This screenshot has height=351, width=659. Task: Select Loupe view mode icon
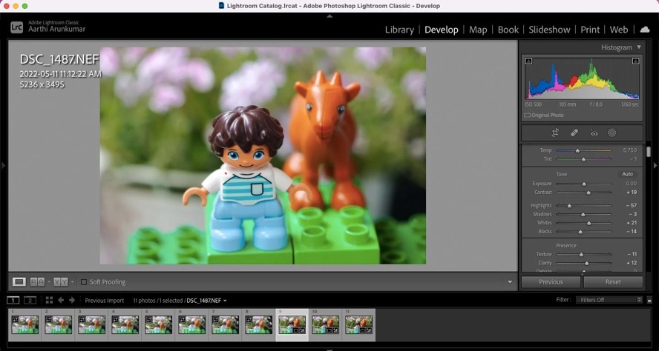tap(19, 282)
